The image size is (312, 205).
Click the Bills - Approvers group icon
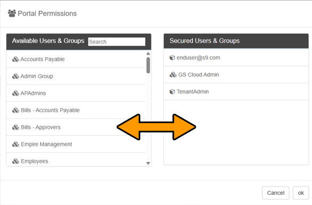(x=15, y=127)
